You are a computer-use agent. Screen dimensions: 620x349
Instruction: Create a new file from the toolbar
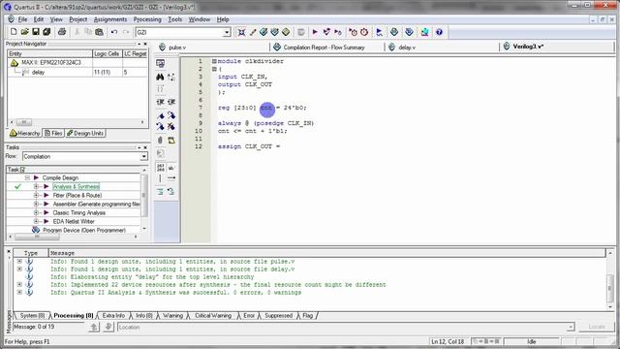14,32
